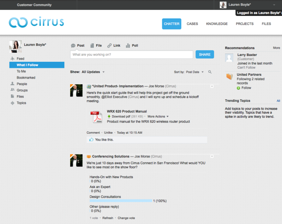Click Joe Morse photo on Conferencing Solutions post
The width and height of the screenshot is (282, 224).
(76, 160)
